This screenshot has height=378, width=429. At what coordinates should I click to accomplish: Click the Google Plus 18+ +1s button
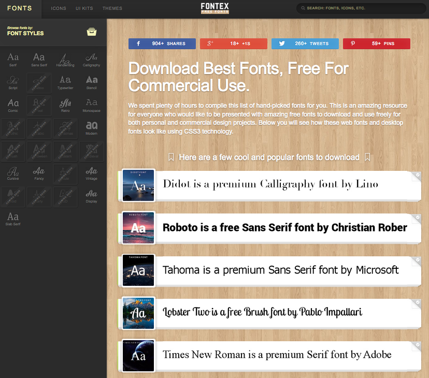234,43
